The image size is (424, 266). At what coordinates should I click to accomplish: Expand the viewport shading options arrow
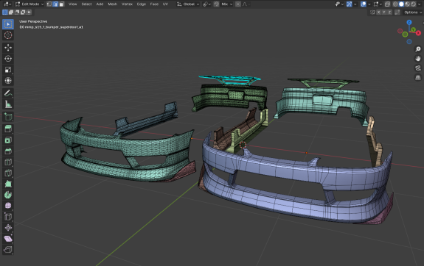pyautogui.click(x=420, y=4)
